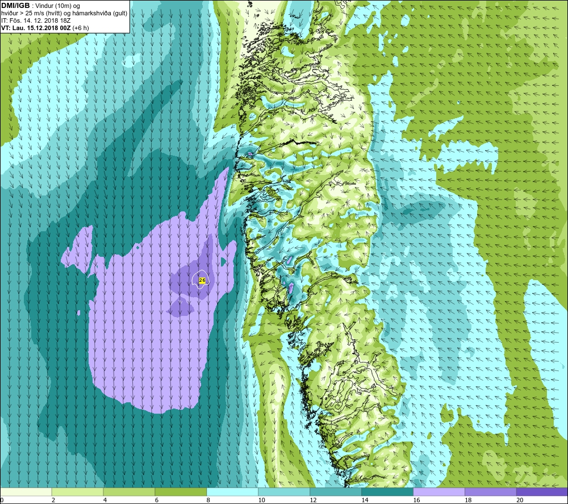568x504 pixels.
Task: Click the above 20 m/s violet swatch
Action: pyautogui.click(x=542, y=491)
